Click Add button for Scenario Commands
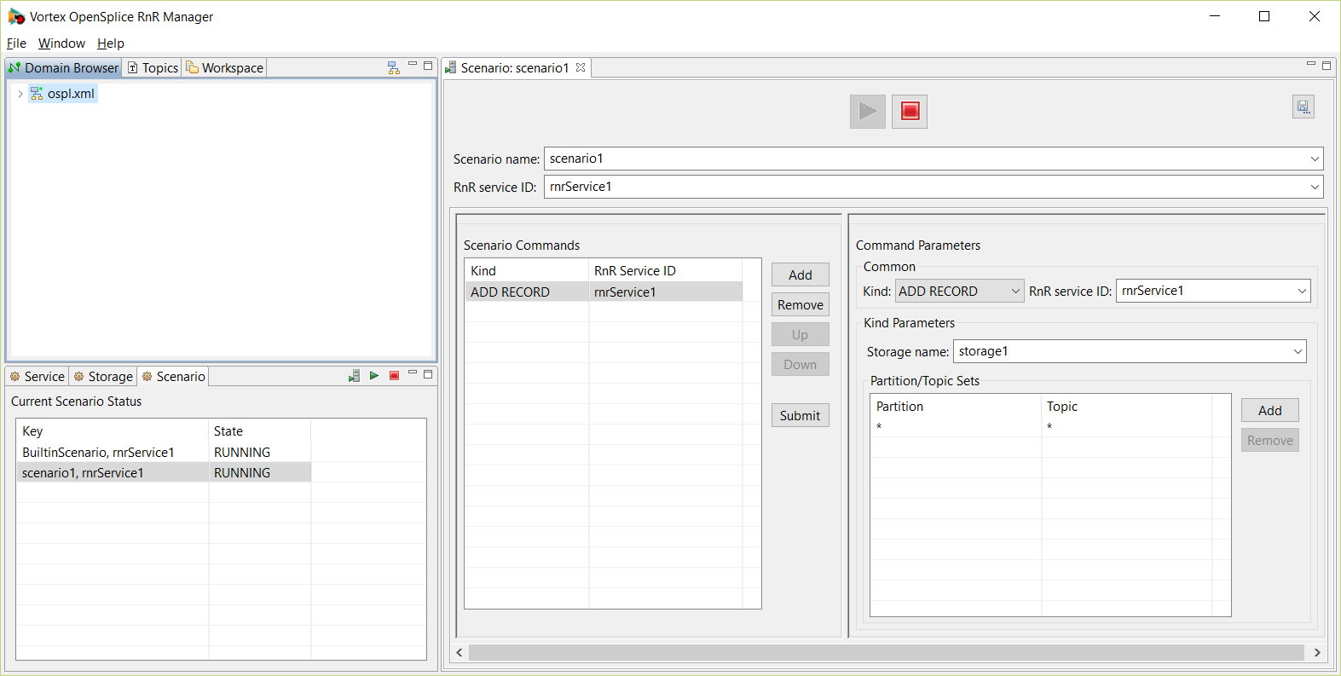 pyautogui.click(x=801, y=274)
